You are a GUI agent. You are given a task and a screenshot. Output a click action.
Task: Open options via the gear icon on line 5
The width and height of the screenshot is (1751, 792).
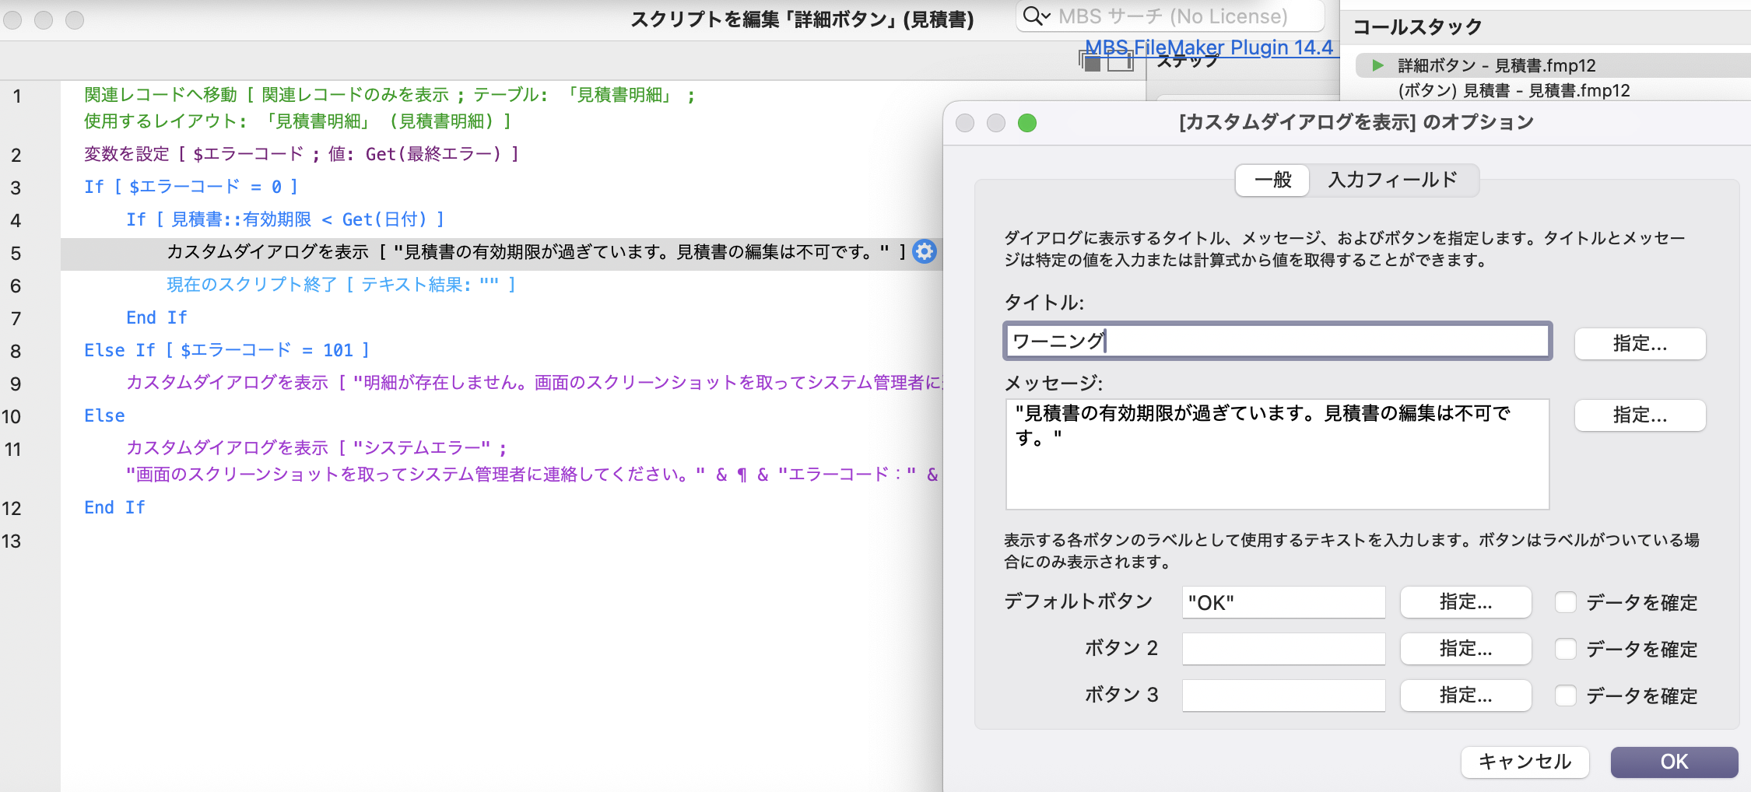924,252
